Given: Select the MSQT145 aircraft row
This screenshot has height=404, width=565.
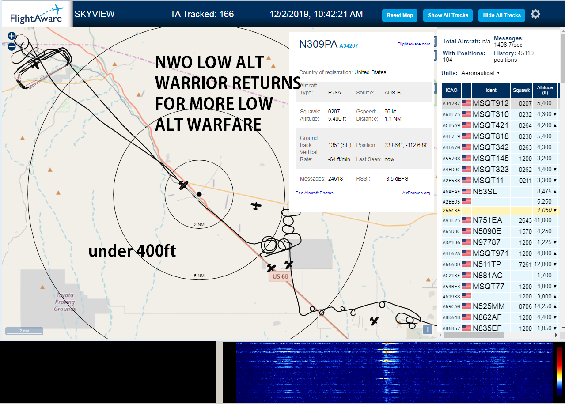Looking at the screenshot, I should click(x=500, y=159).
